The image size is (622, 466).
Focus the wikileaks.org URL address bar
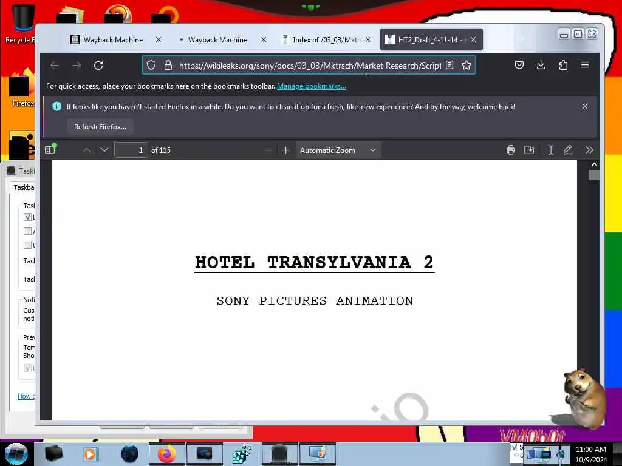pyautogui.click(x=310, y=66)
